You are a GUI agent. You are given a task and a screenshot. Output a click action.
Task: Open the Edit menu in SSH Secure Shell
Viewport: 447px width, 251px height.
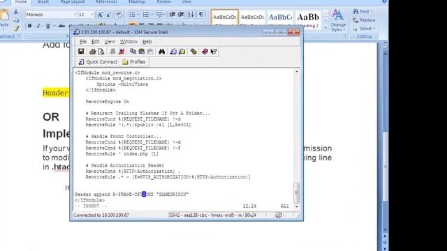pos(95,42)
